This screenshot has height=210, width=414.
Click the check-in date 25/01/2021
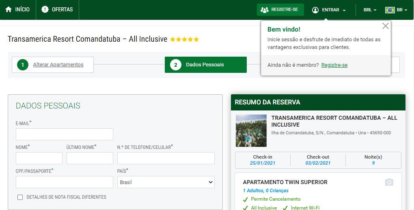[263, 163]
